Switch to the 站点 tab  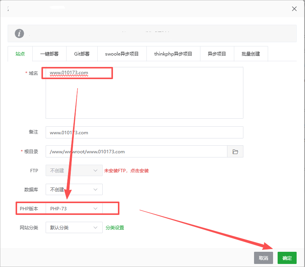pyautogui.click(x=20, y=54)
